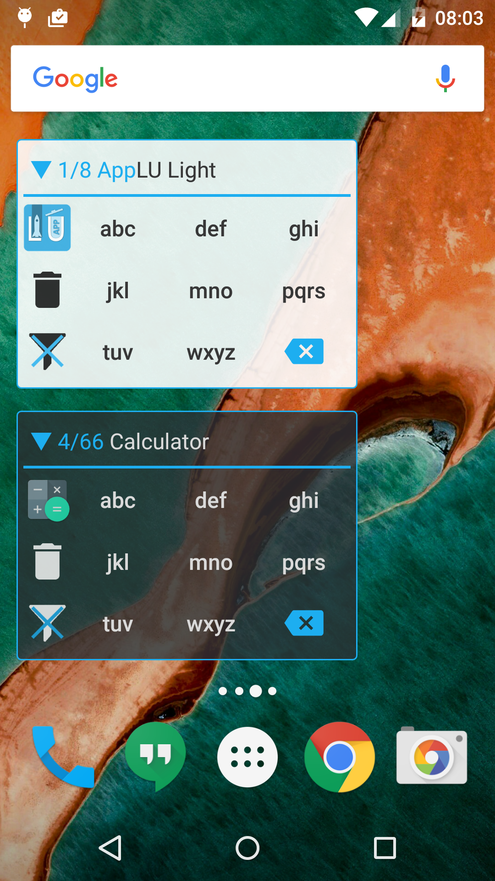
Task: Tap the wxyz key in light widget
Action: pyautogui.click(x=211, y=353)
